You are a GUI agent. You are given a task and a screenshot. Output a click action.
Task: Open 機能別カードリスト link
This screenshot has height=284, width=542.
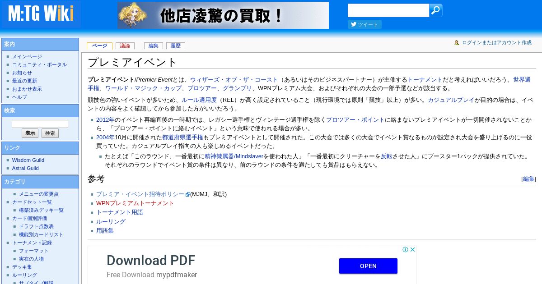pyautogui.click(x=41, y=234)
